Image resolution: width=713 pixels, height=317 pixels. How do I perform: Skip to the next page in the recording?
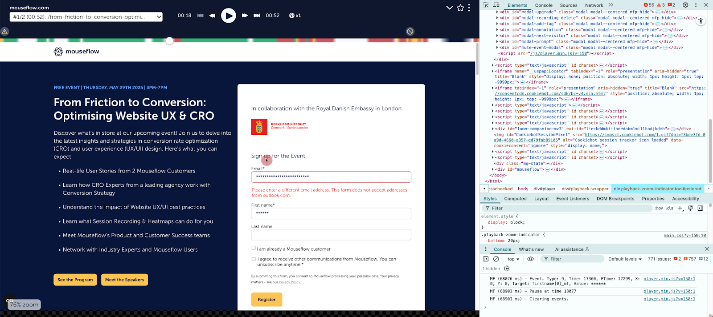click(257, 16)
